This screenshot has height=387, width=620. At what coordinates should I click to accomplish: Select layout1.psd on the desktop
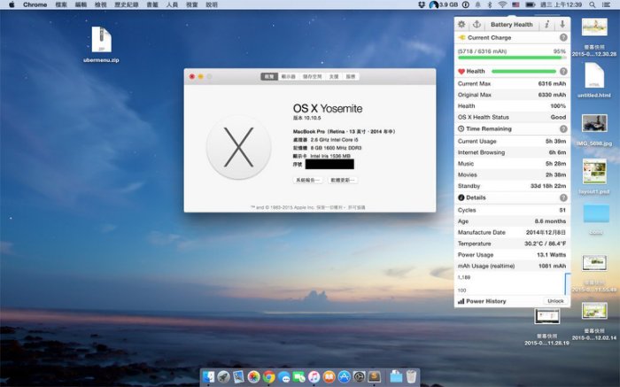pos(594,177)
